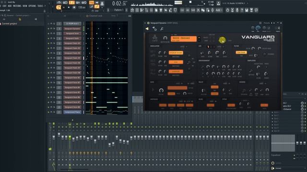Open oscillator 3 waveform dropdown in Vanguard

click(x=176, y=72)
